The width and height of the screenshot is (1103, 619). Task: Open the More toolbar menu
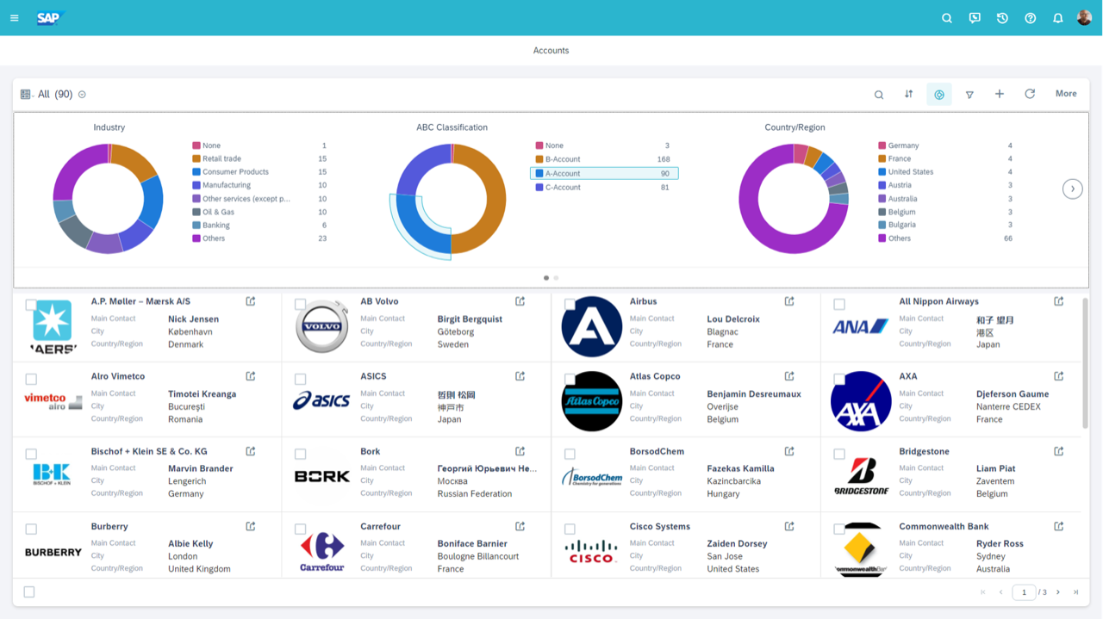[1066, 94]
